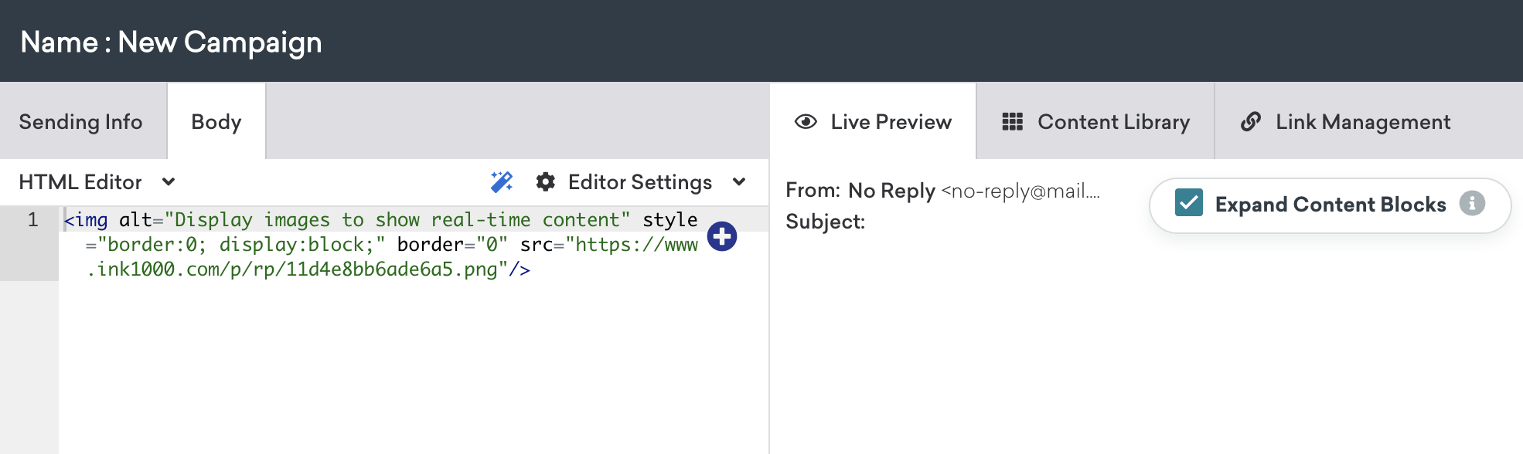Click line number 1 in the gutter
The width and height of the screenshot is (1523, 454).
32,220
